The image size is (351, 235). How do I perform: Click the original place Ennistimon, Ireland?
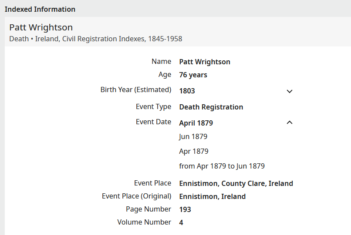(x=212, y=196)
